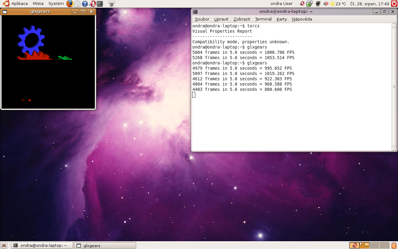
Task: Click the Show Desktop button in bottom panel
Action: point(4,245)
